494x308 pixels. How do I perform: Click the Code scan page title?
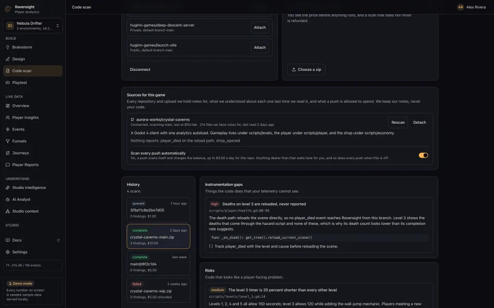coord(81,7)
